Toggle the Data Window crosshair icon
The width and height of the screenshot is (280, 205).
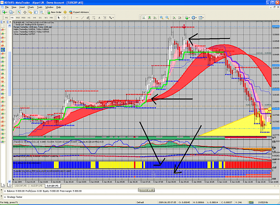pos(25,12)
